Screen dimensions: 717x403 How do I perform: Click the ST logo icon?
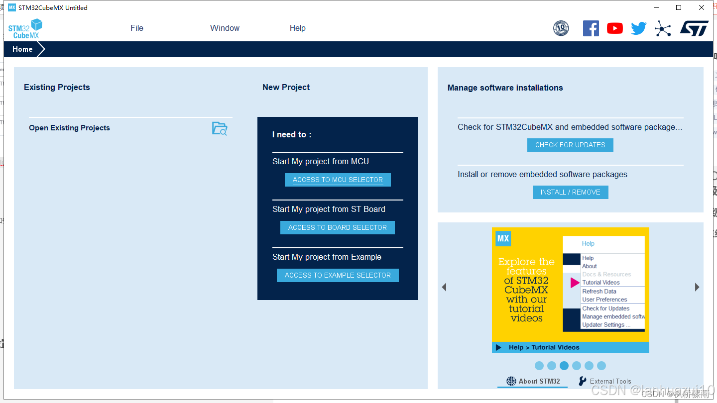click(694, 28)
